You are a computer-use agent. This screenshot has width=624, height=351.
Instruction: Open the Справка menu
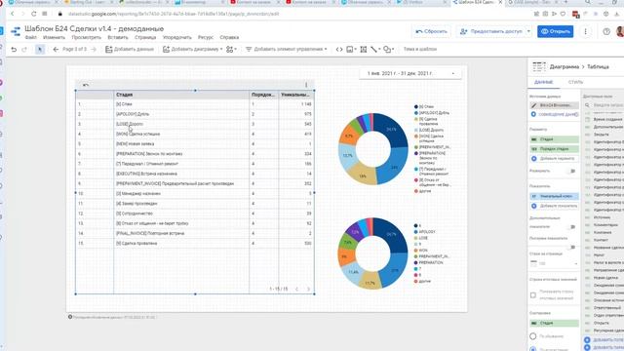[229, 37]
